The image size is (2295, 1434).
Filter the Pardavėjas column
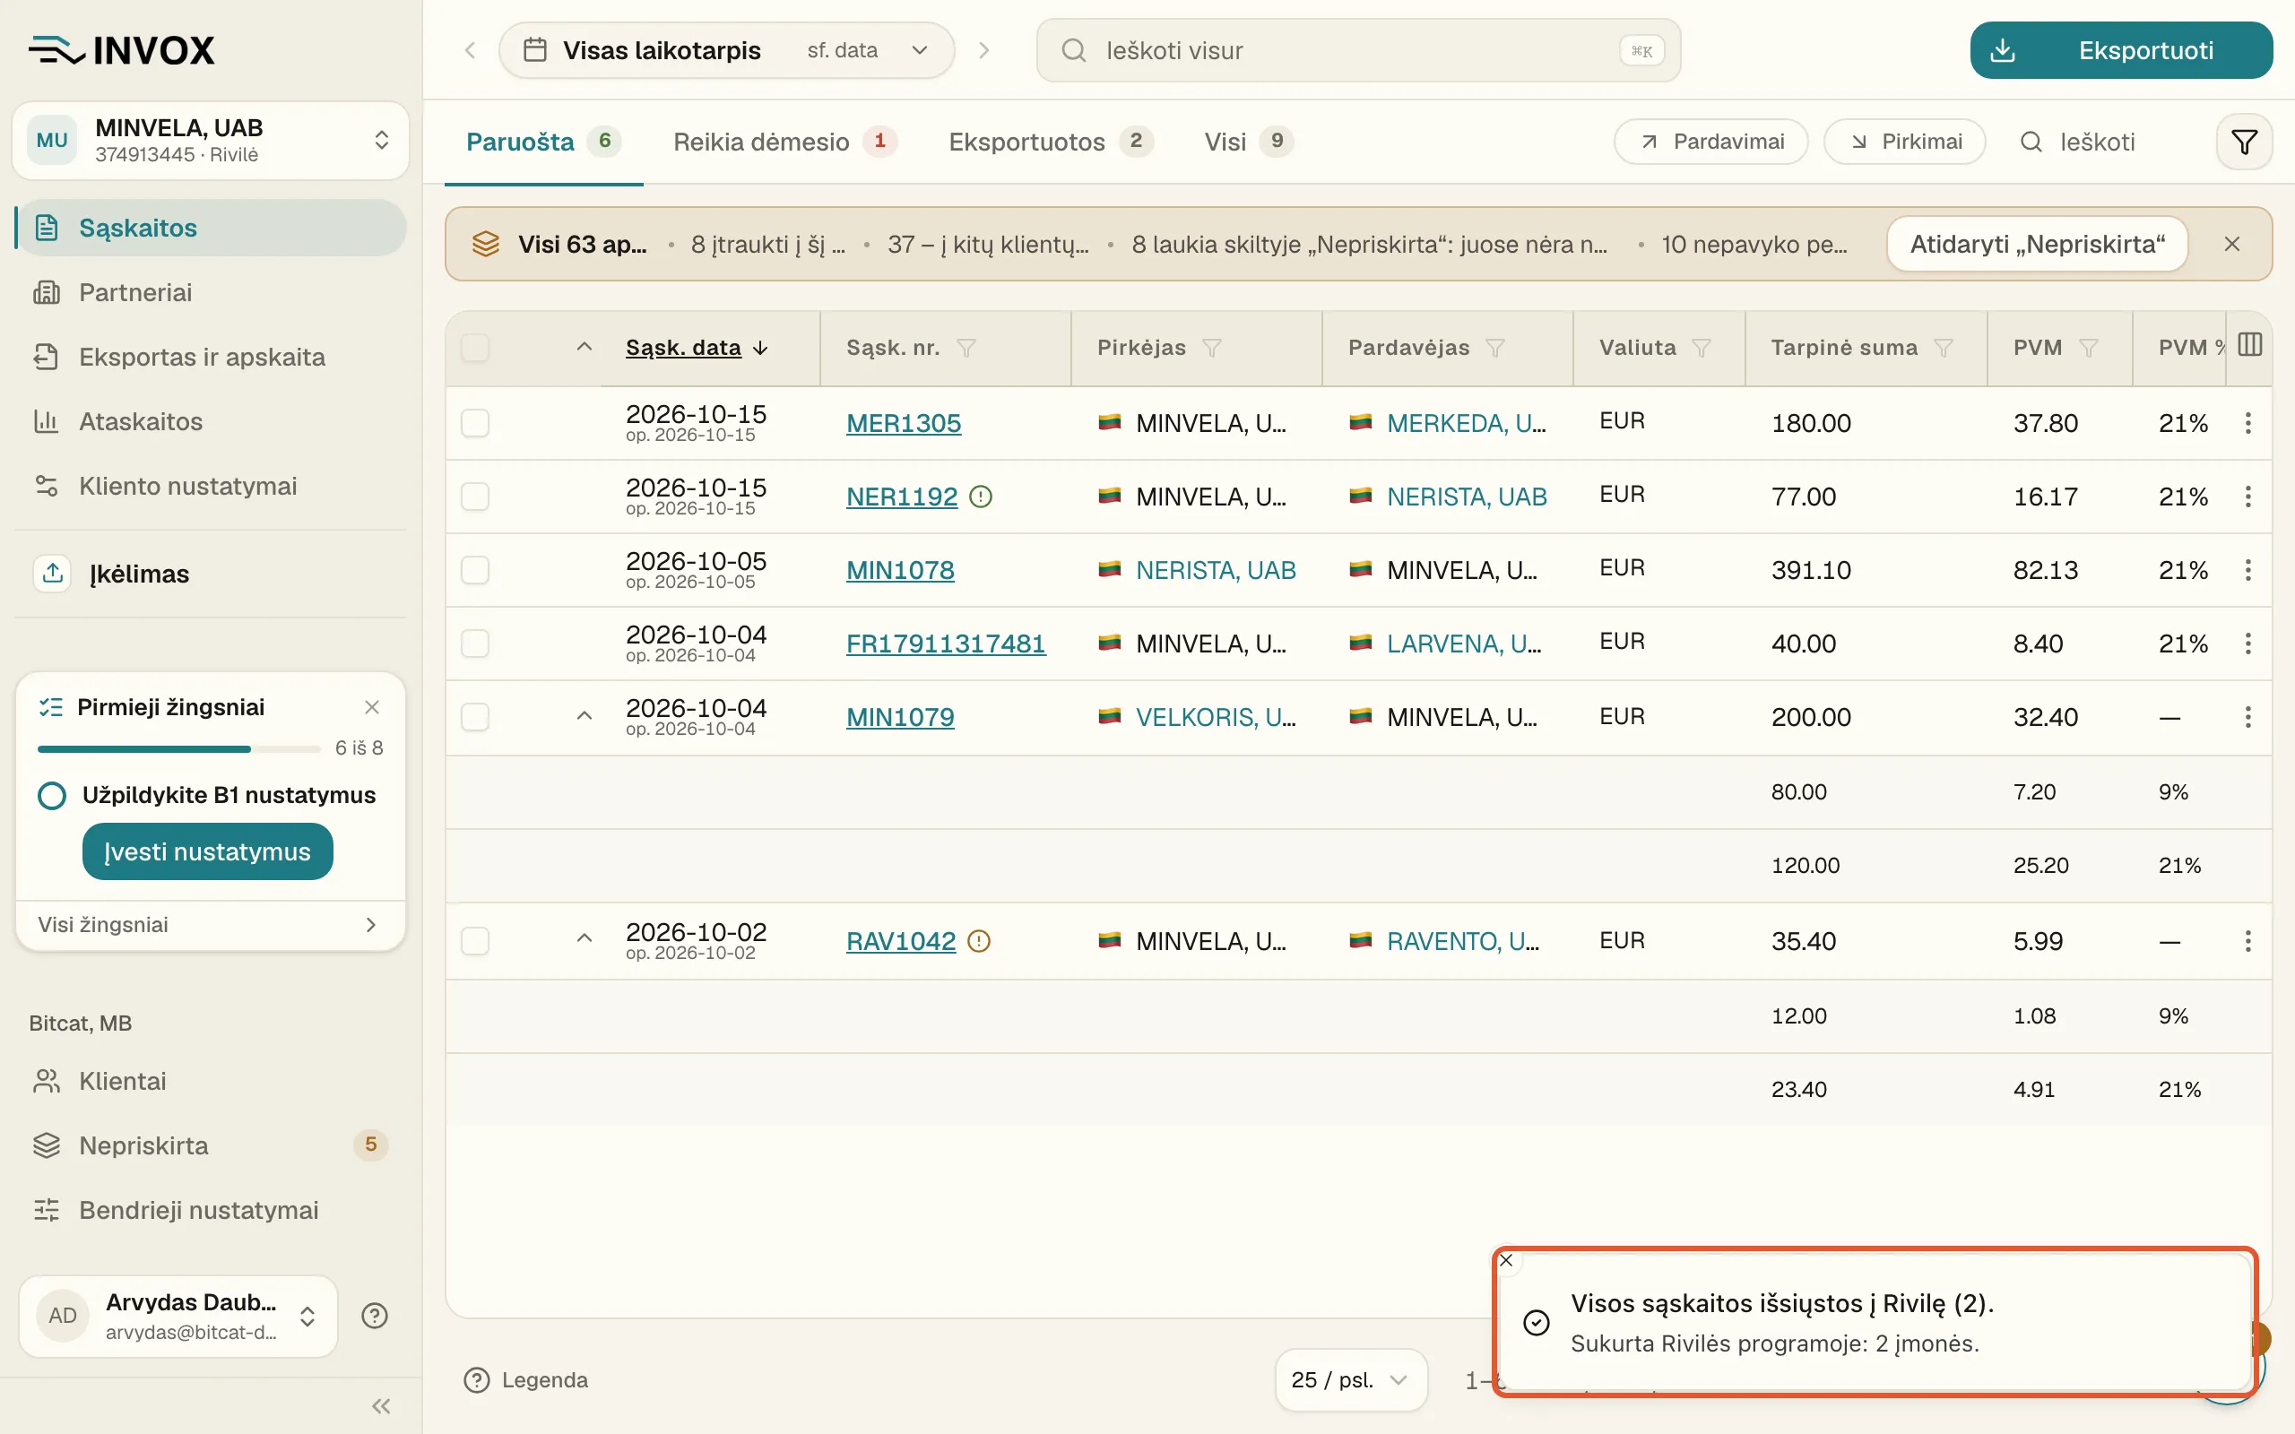tap(1495, 348)
